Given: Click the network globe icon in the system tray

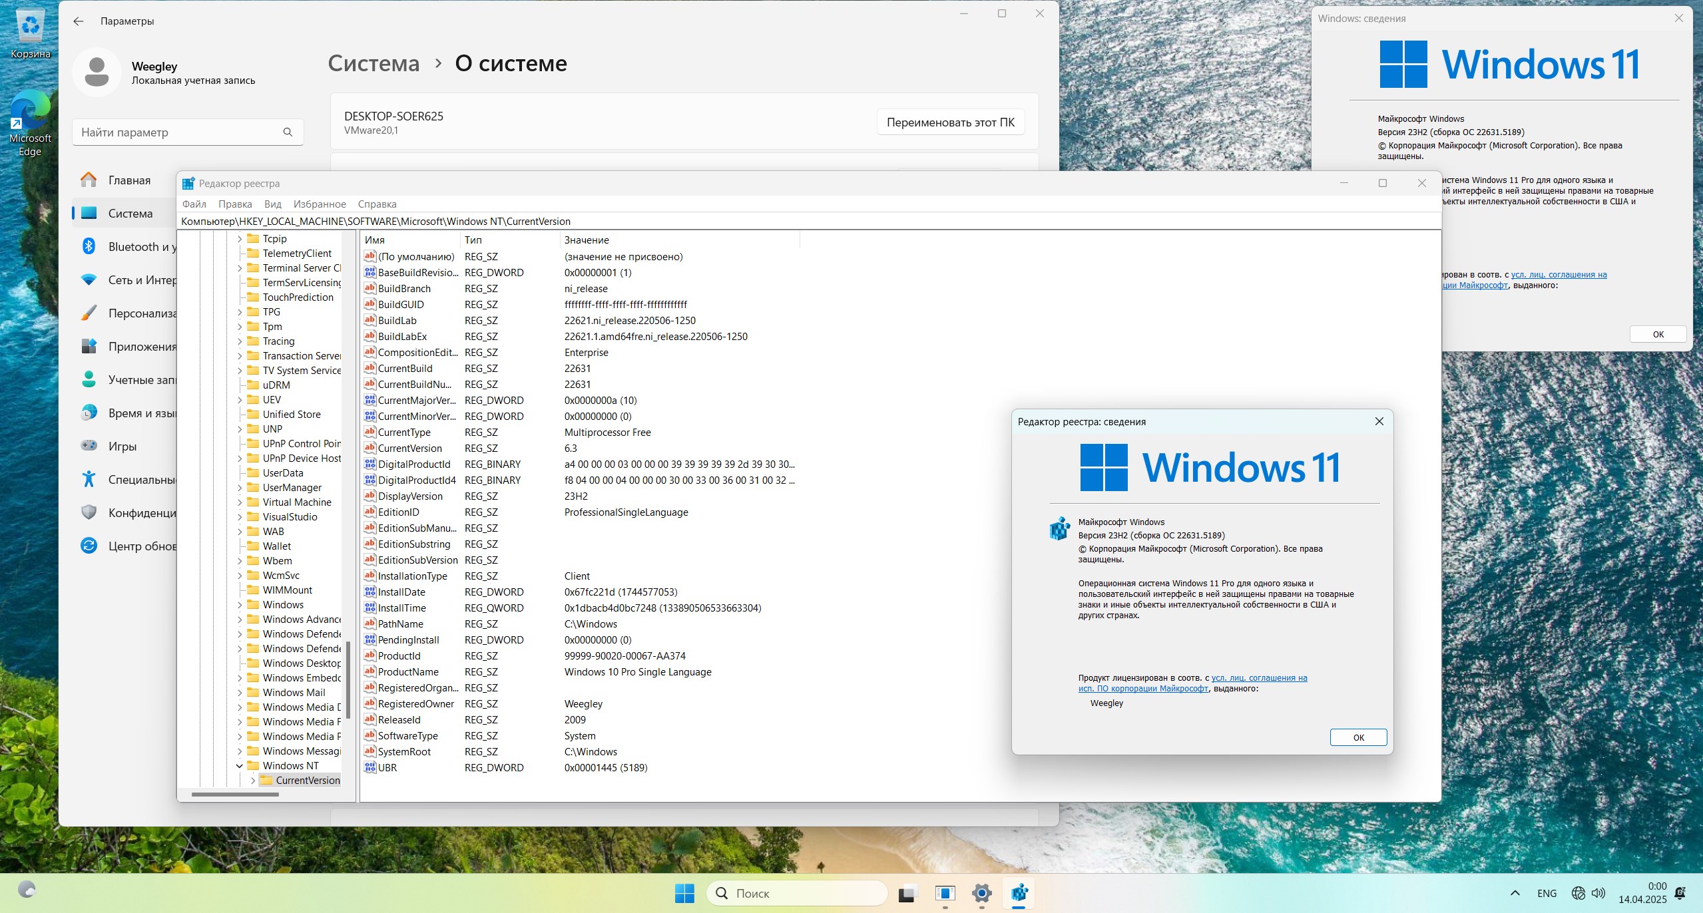Looking at the screenshot, I should [x=1581, y=892].
